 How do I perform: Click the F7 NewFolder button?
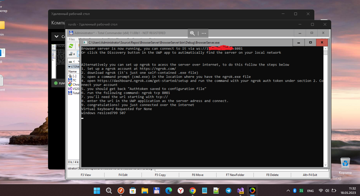tap(235, 175)
